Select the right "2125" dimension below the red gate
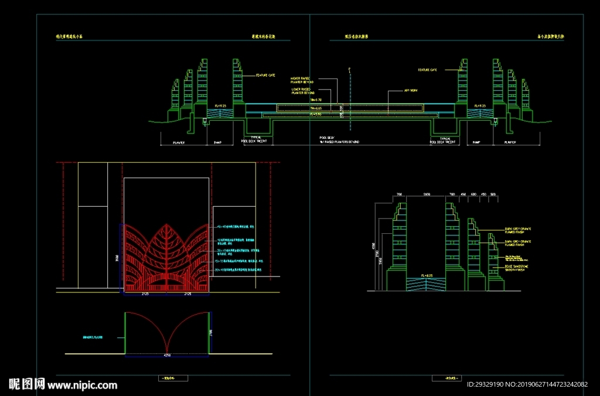The image size is (600, 396). tap(187, 294)
